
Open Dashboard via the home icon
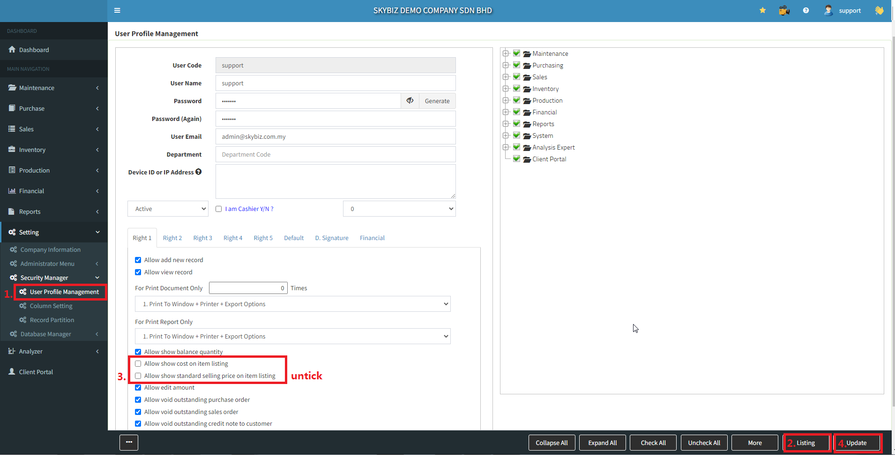pyautogui.click(x=12, y=50)
